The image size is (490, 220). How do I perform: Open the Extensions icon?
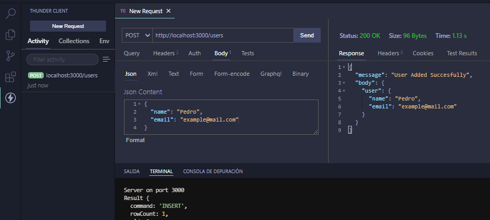point(11,77)
